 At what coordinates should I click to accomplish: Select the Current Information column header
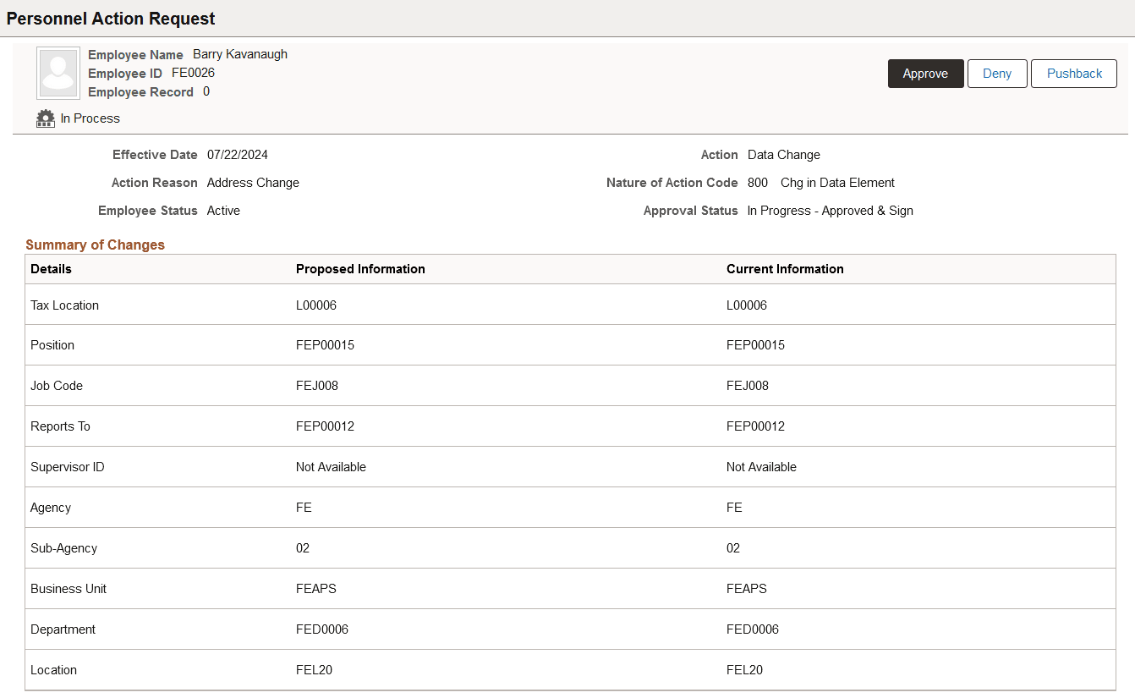pos(785,269)
